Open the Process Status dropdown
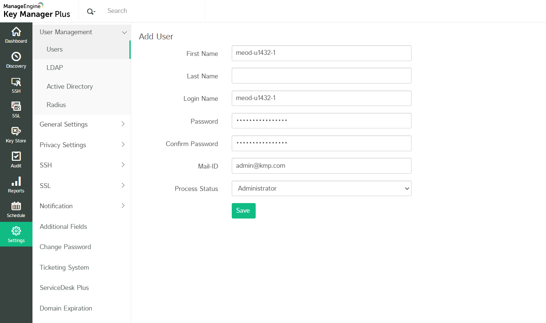 pos(321,188)
